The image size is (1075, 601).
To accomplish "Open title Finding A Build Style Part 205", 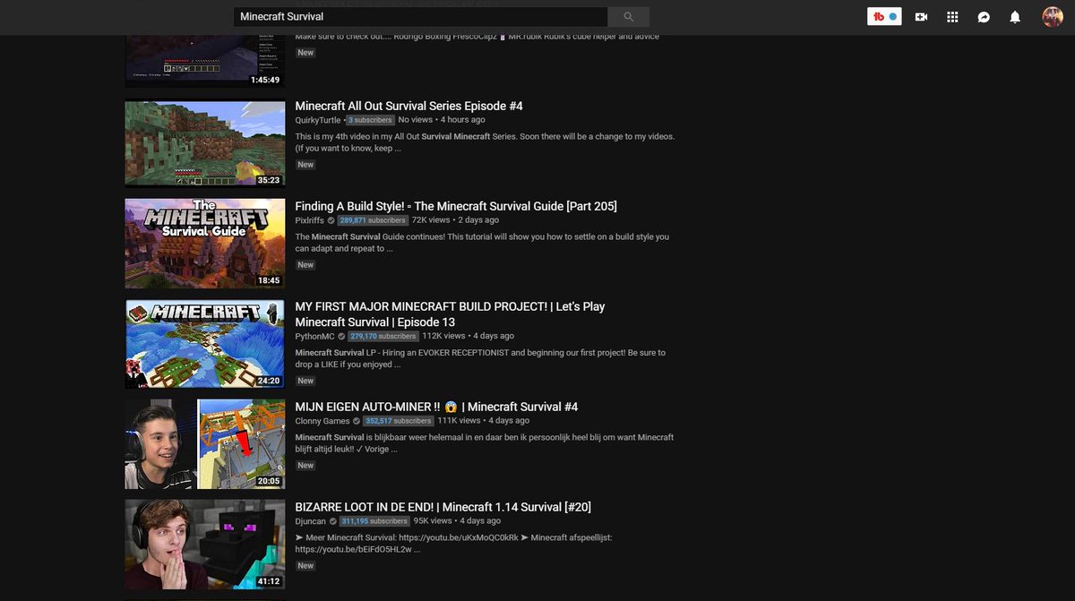I will click(456, 206).
